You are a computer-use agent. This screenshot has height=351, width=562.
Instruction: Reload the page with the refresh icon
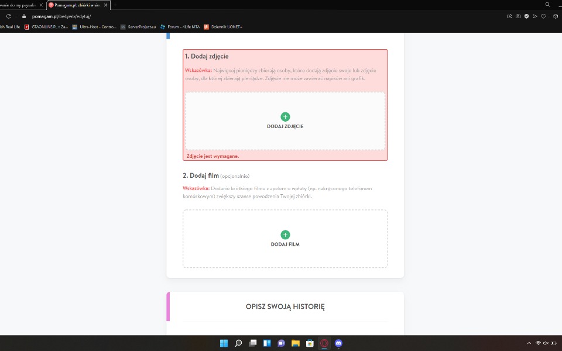click(x=9, y=16)
